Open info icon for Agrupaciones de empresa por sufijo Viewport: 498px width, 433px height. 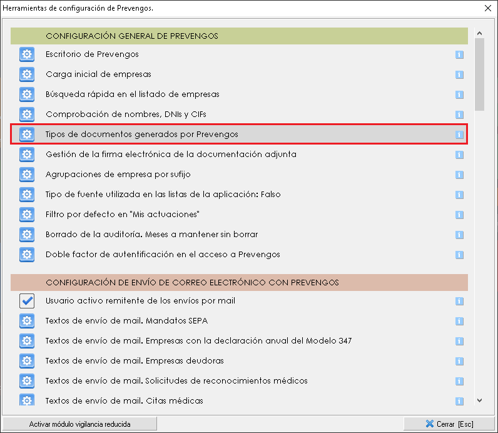tap(459, 175)
